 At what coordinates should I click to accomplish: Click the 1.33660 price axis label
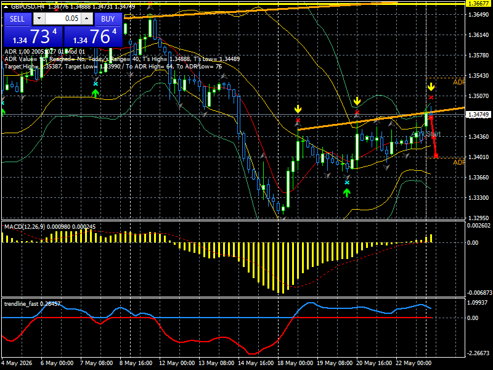pos(478,178)
